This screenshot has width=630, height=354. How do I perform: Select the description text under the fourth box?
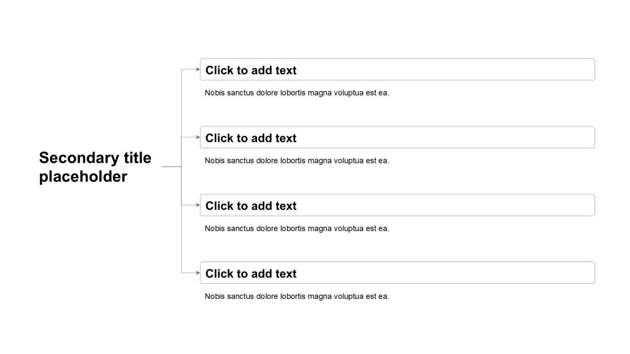tap(297, 296)
